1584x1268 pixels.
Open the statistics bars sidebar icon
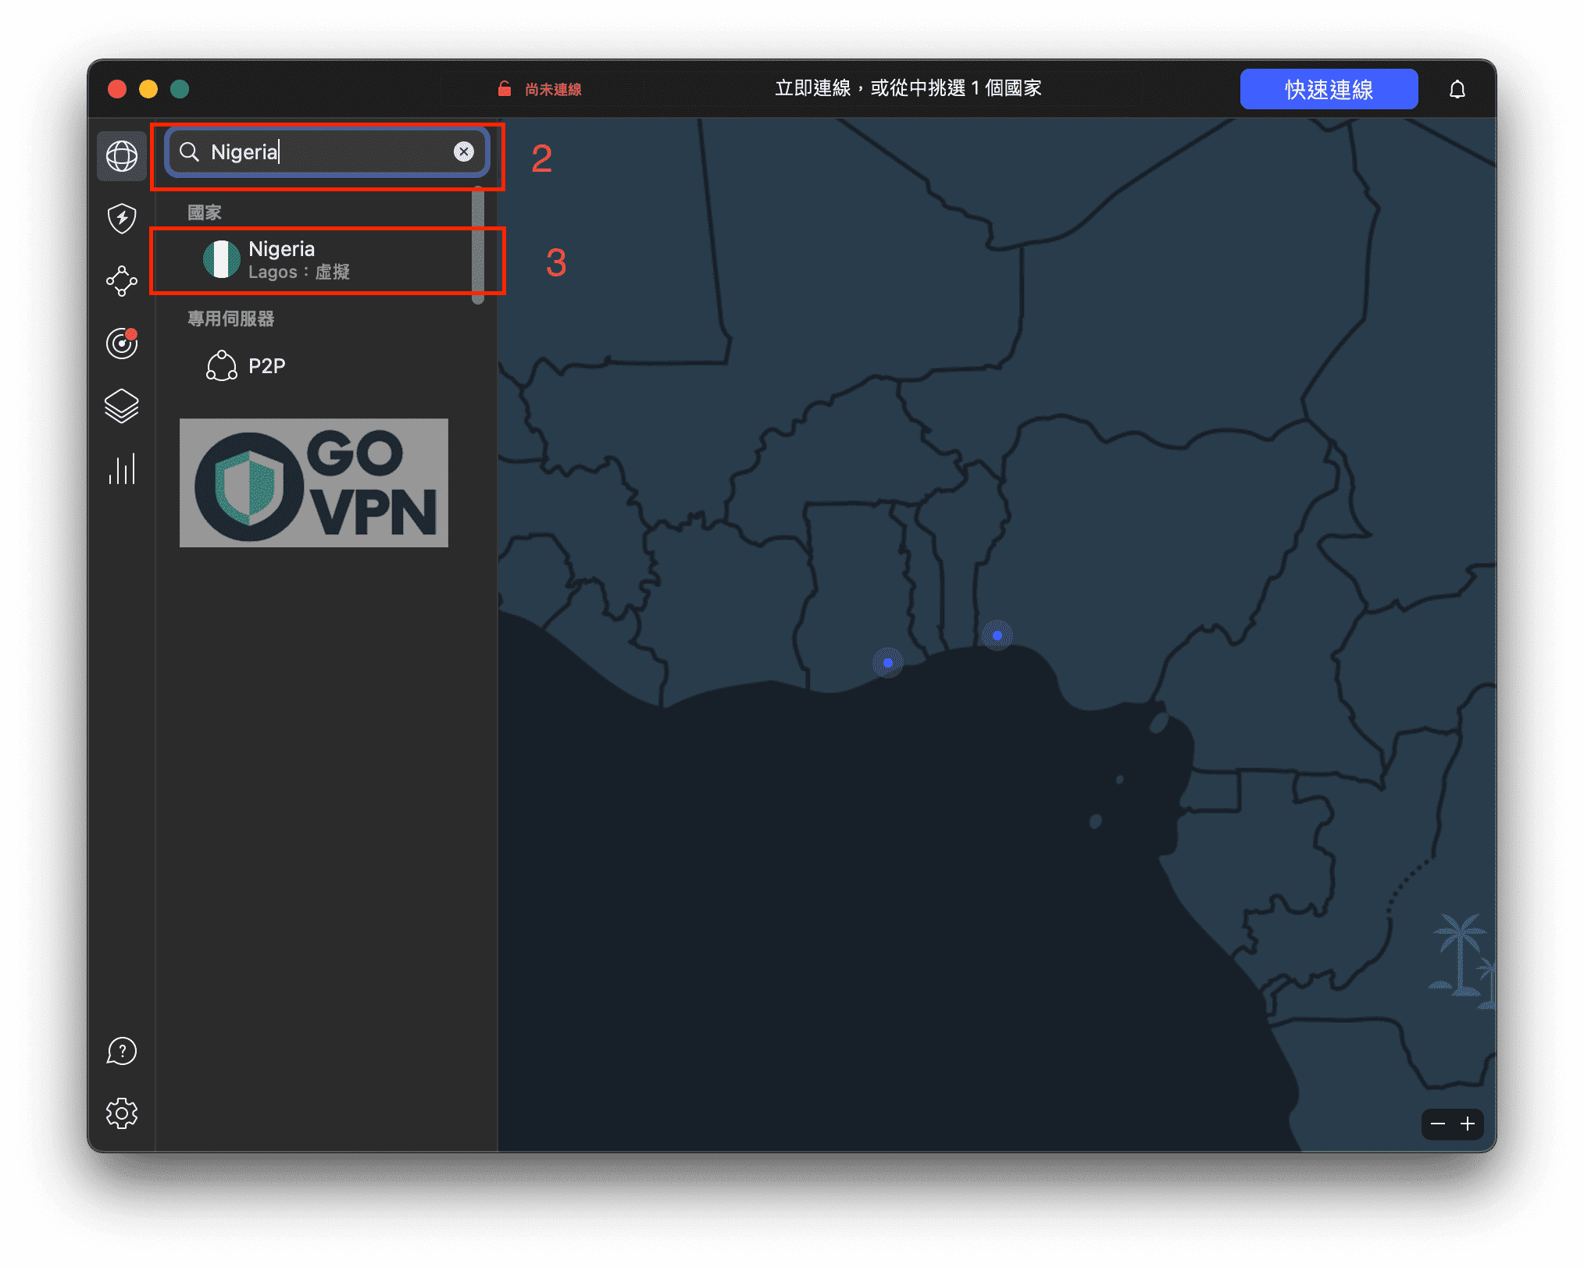(x=122, y=469)
